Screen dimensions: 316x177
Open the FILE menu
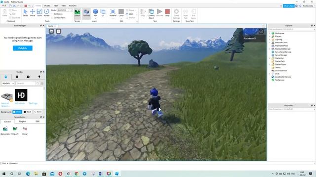(4, 5)
